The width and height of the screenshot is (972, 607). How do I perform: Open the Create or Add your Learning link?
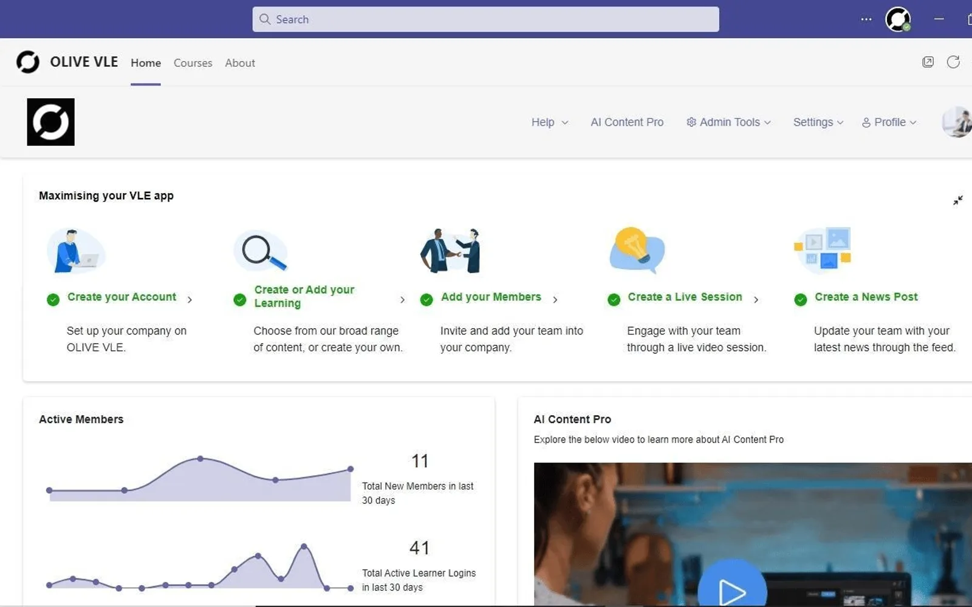point(304,296)
